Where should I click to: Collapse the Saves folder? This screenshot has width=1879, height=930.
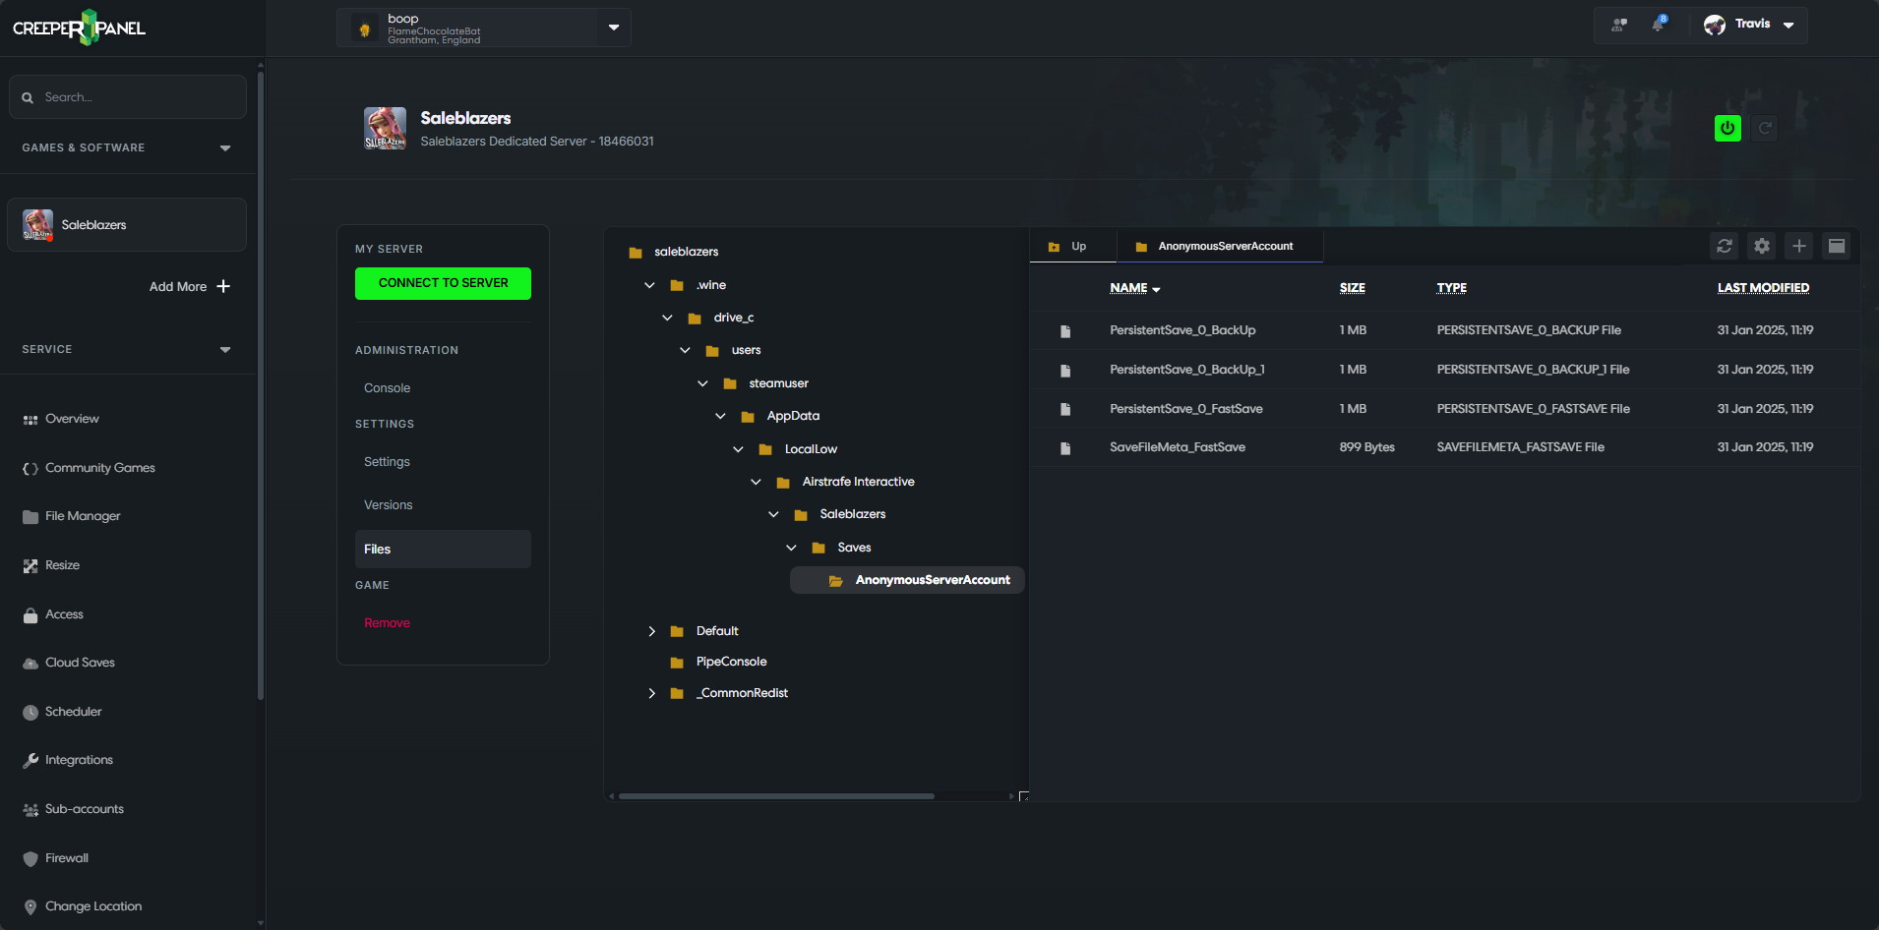791,548
